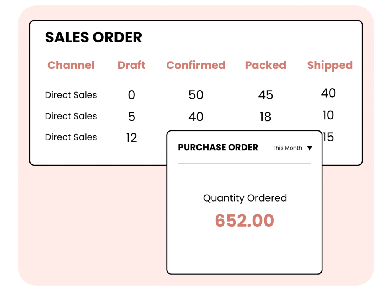Click the 652.00 quantity value
This screenshot has height=291, width=392.
pyautogui.click(x=244, y=221)
